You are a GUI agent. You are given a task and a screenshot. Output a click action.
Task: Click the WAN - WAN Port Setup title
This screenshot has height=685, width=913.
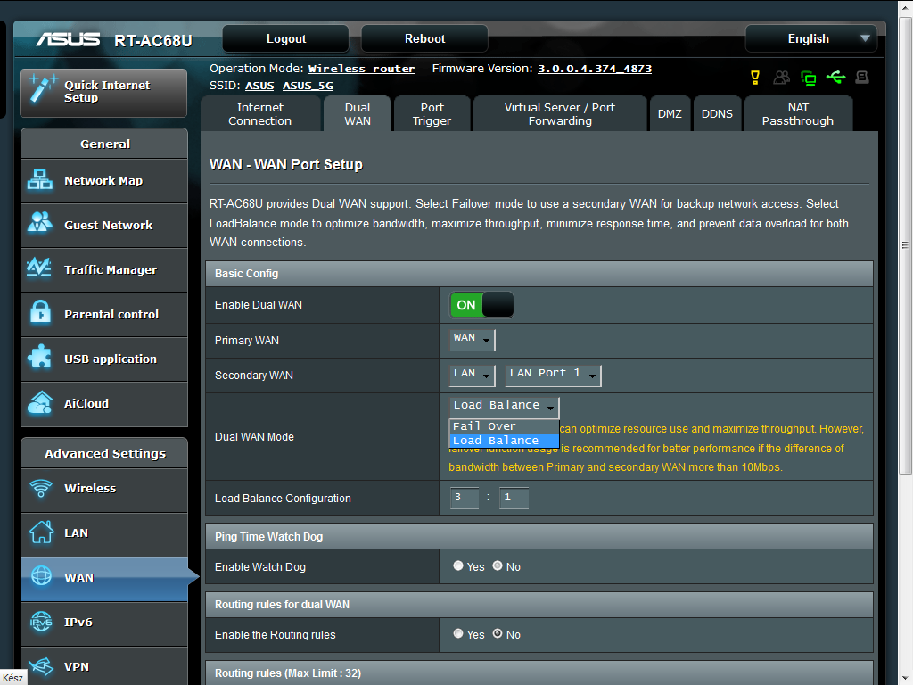point(286,164)
